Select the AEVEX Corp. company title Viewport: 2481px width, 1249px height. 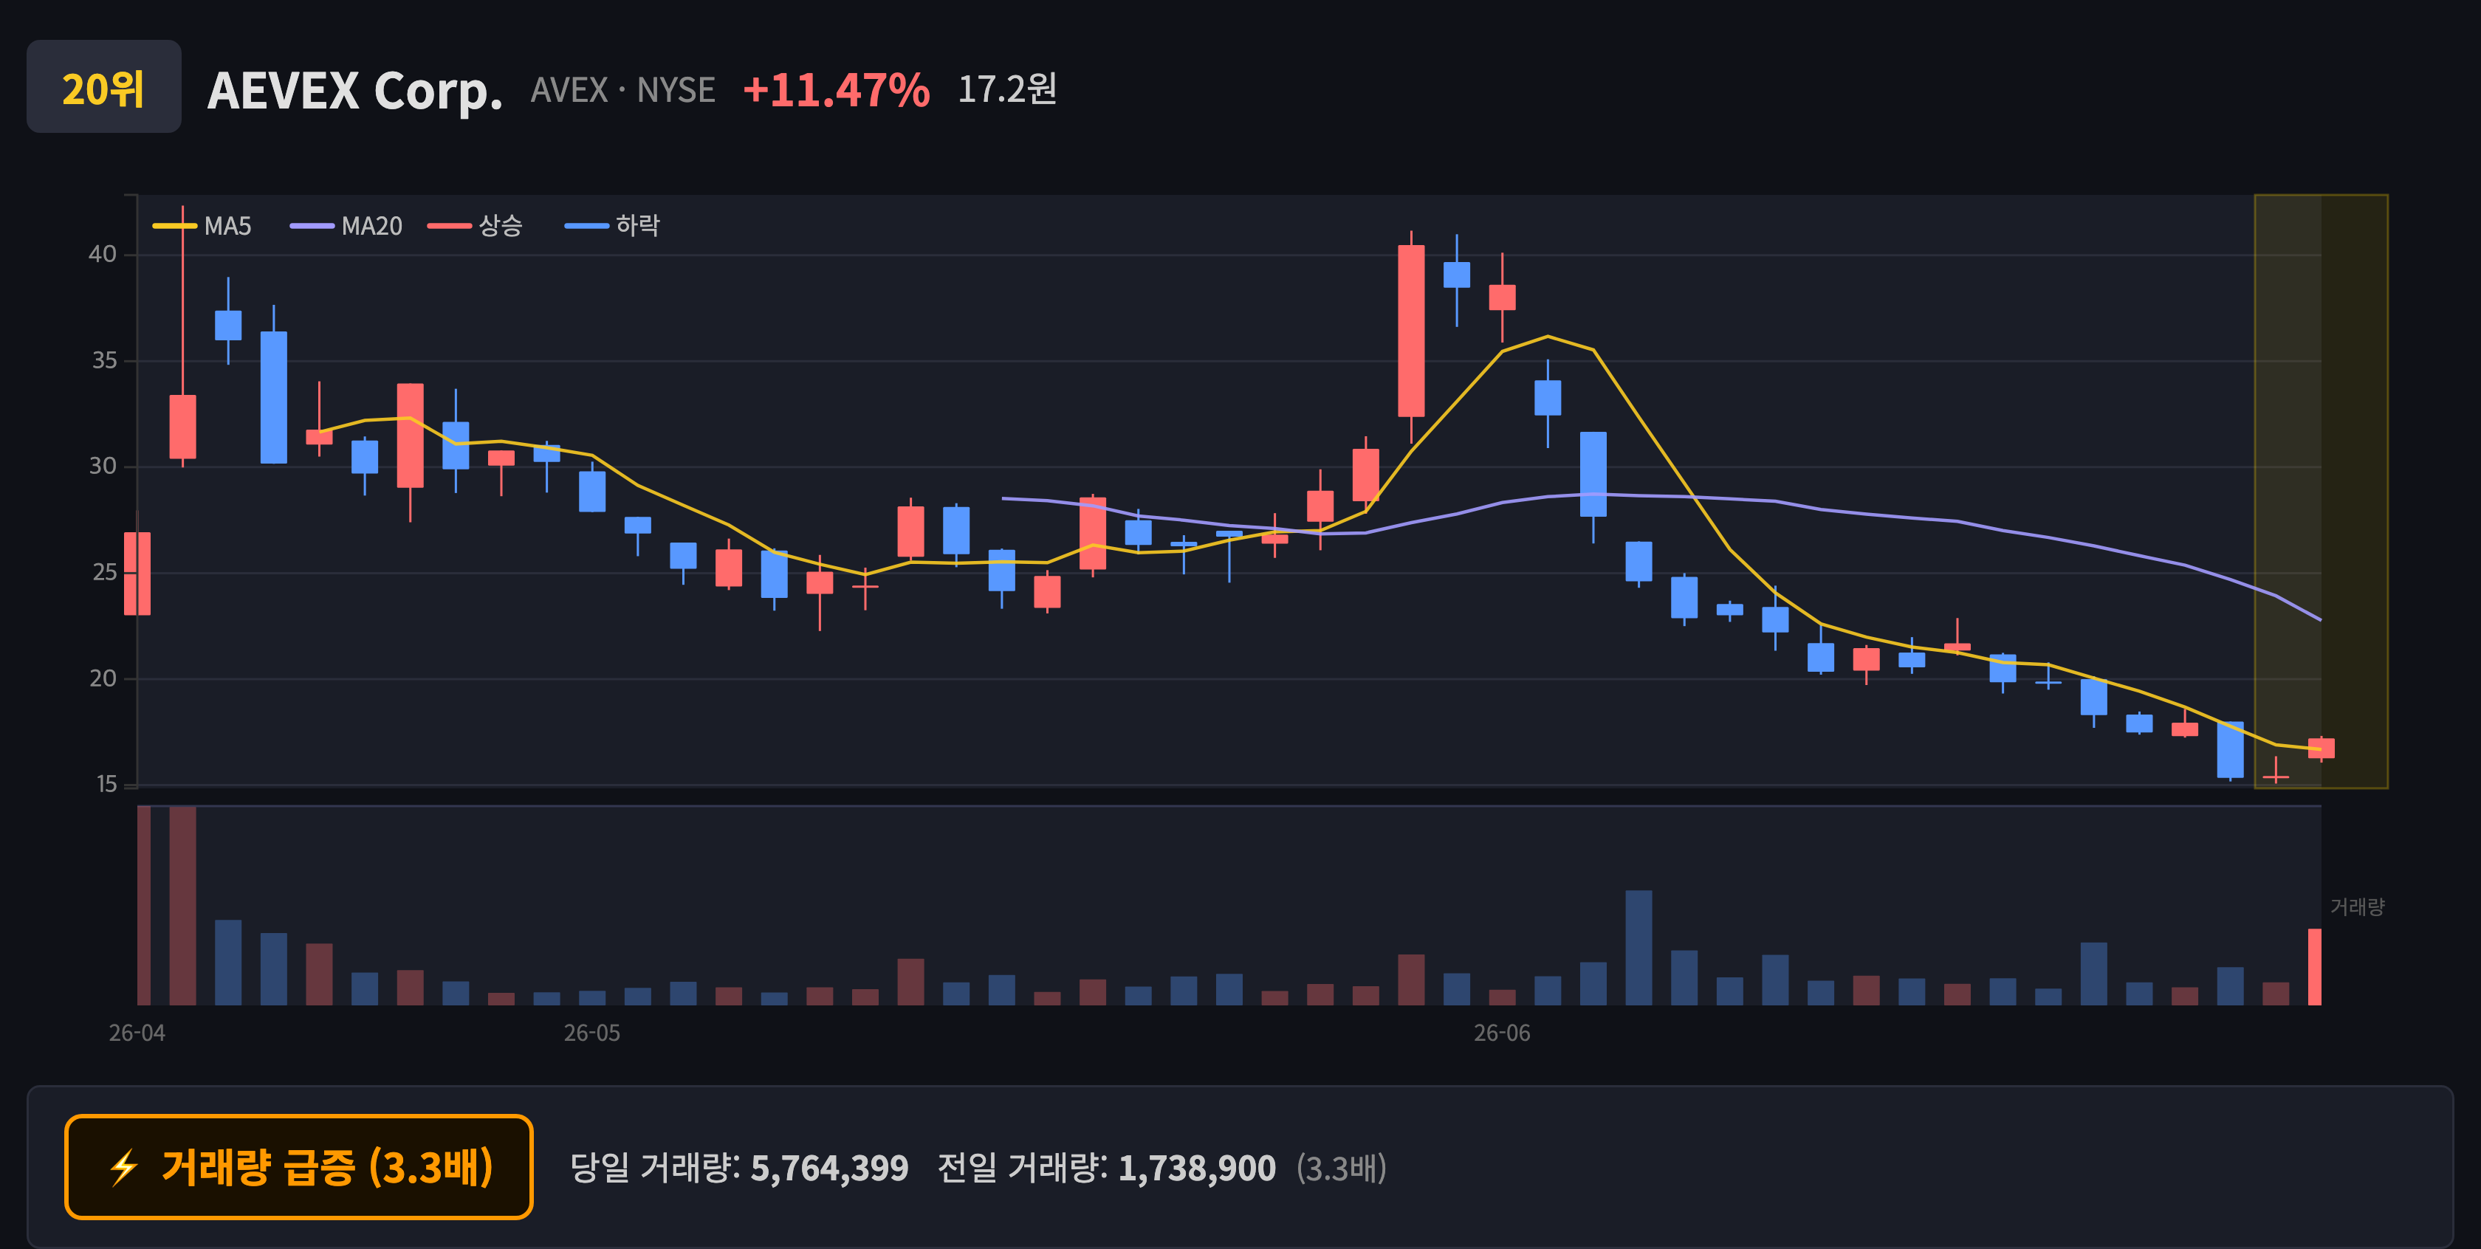(354, 91)
